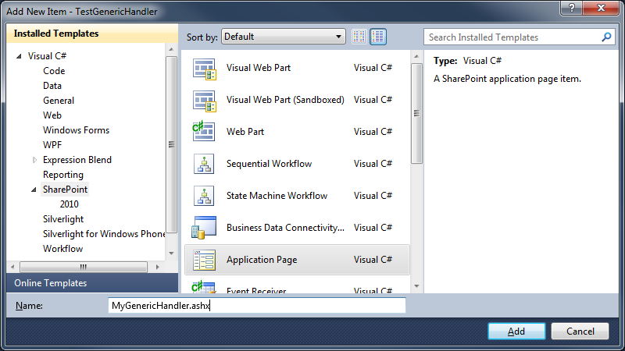The width and height of the screenshot is (625, 351).
Task: Select Silverlight for Windows Phone category
Action: (104, 233)
